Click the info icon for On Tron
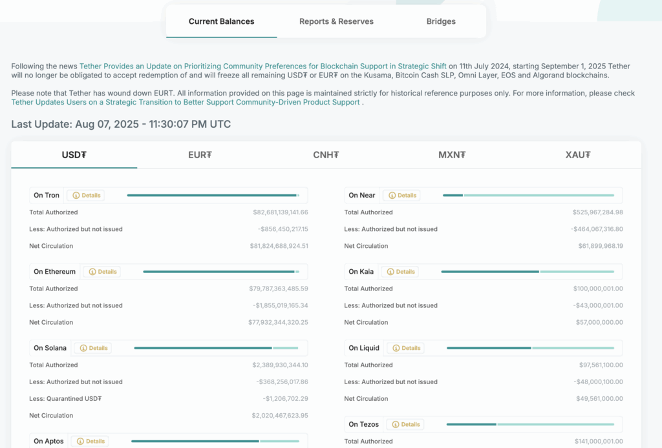 point(76,196)
